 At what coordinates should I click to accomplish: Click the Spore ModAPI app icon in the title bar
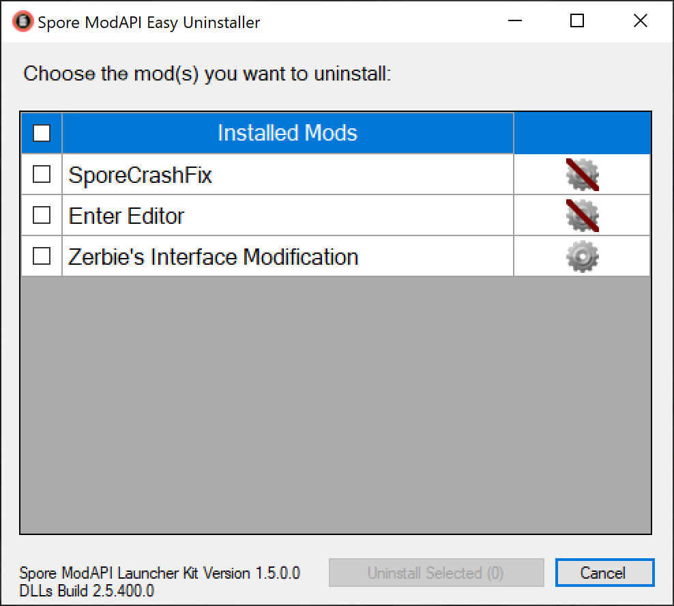(x=23, y=21)
